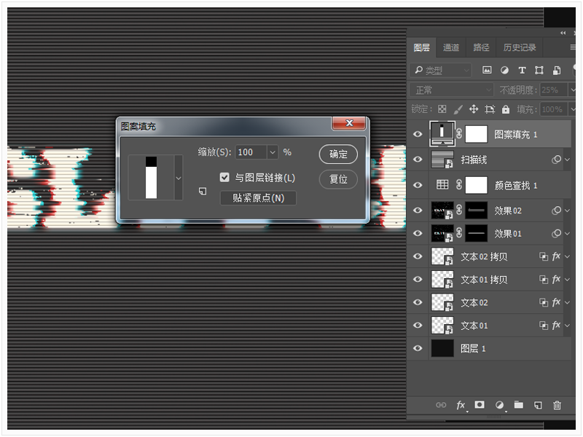This screenshot has width=583, height=437.
Task: Select the 图层 1 layer thumbnail
Action: pyautogui.click(x=442, y=348)
